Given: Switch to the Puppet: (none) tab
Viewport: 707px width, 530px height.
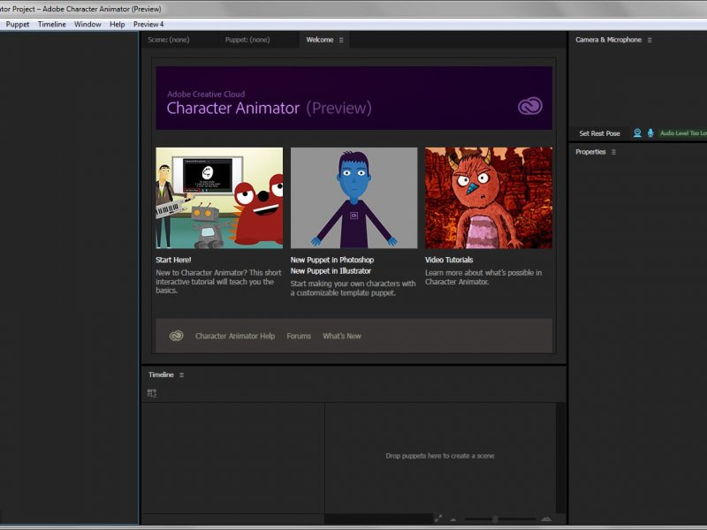Looking at the screenshot, I should pyautogui.click(x=247, y=40).
